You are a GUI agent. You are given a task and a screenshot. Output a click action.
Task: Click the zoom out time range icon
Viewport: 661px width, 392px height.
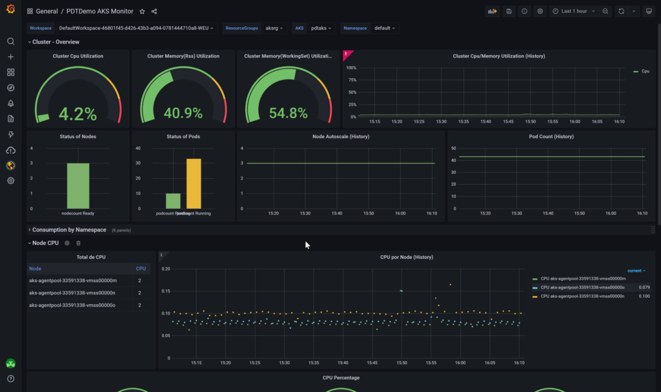click(x=605, y=11)
